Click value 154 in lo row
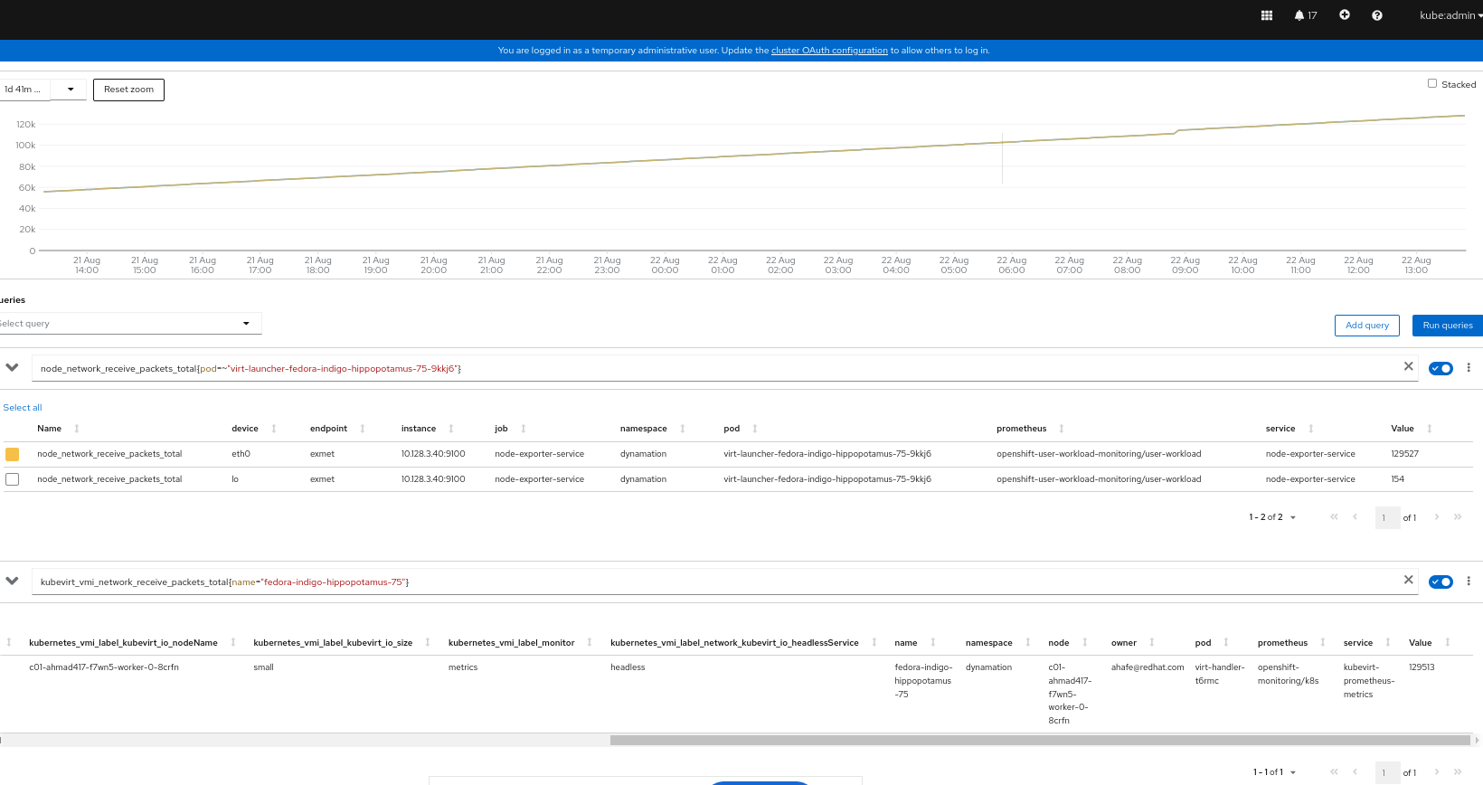 [x=1397, y=479]
